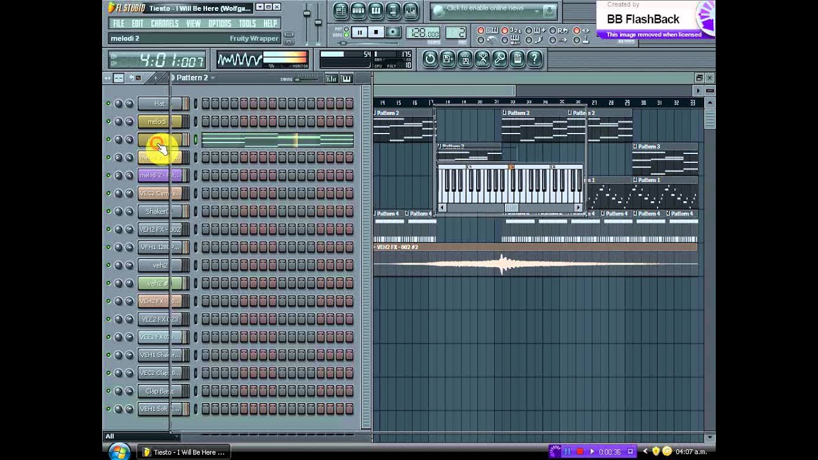Click the Windows Start button
Viewport: 818px width, 460px height.
tap(120, 452)
